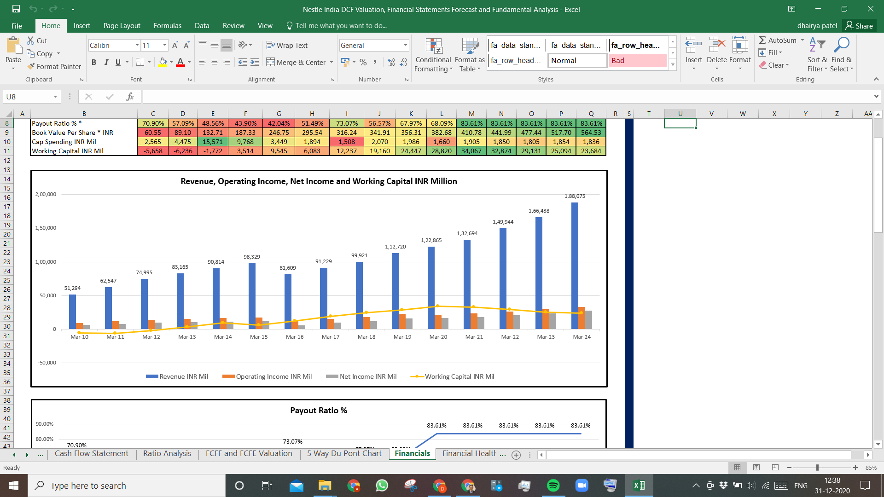Open the General number format dropdown
The image size is (884, 497).
(406, 45)
